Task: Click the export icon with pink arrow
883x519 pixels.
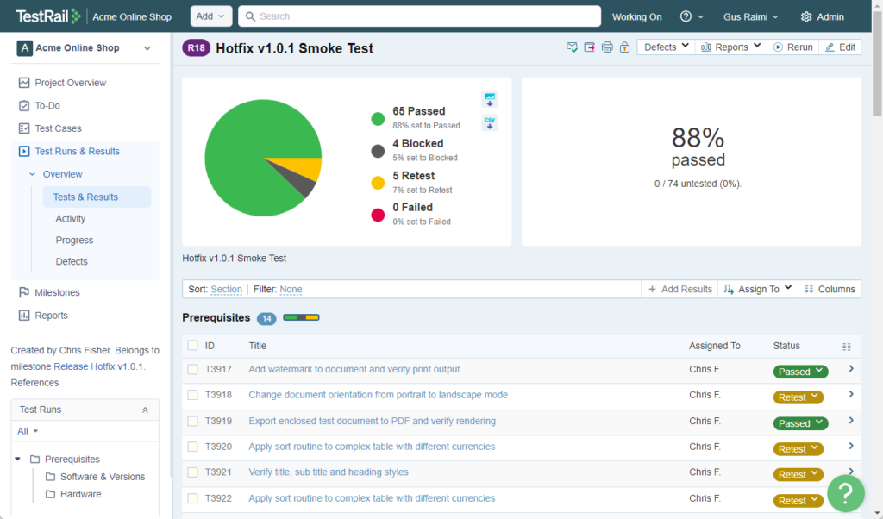Action: point(590,47)
